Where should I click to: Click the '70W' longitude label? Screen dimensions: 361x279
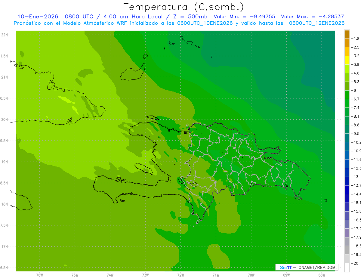pyautogui.click(x=251, y=275)
